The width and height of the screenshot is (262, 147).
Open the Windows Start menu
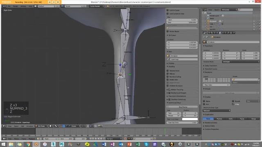click(x=3, y=144)
